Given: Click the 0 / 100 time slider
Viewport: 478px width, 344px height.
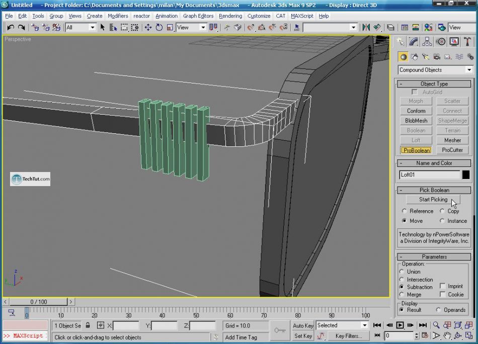Looking at the screenshot, I should (x=38, y=302).
